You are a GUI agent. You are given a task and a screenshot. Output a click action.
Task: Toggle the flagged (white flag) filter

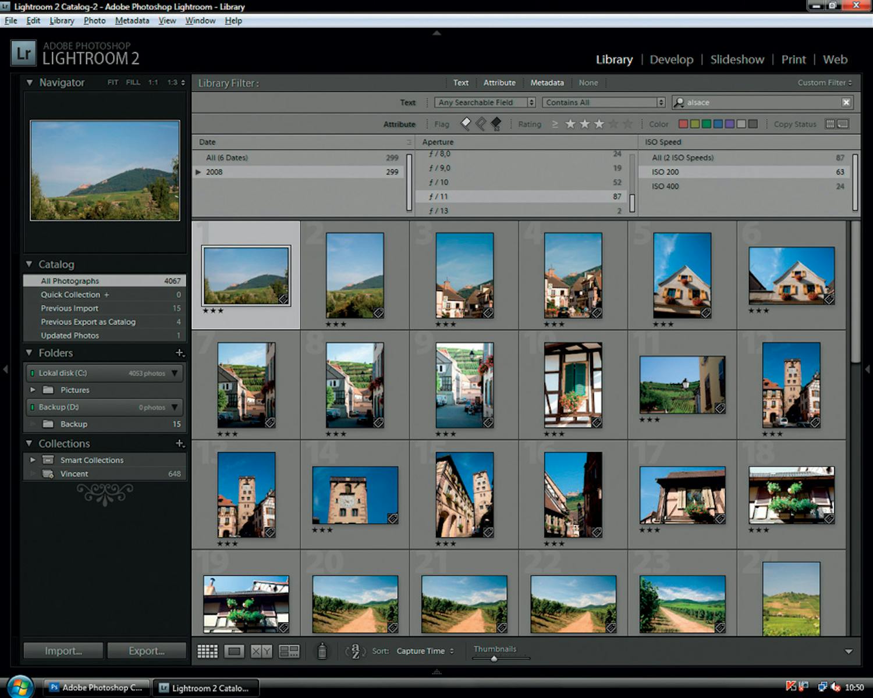coord(466,124)
